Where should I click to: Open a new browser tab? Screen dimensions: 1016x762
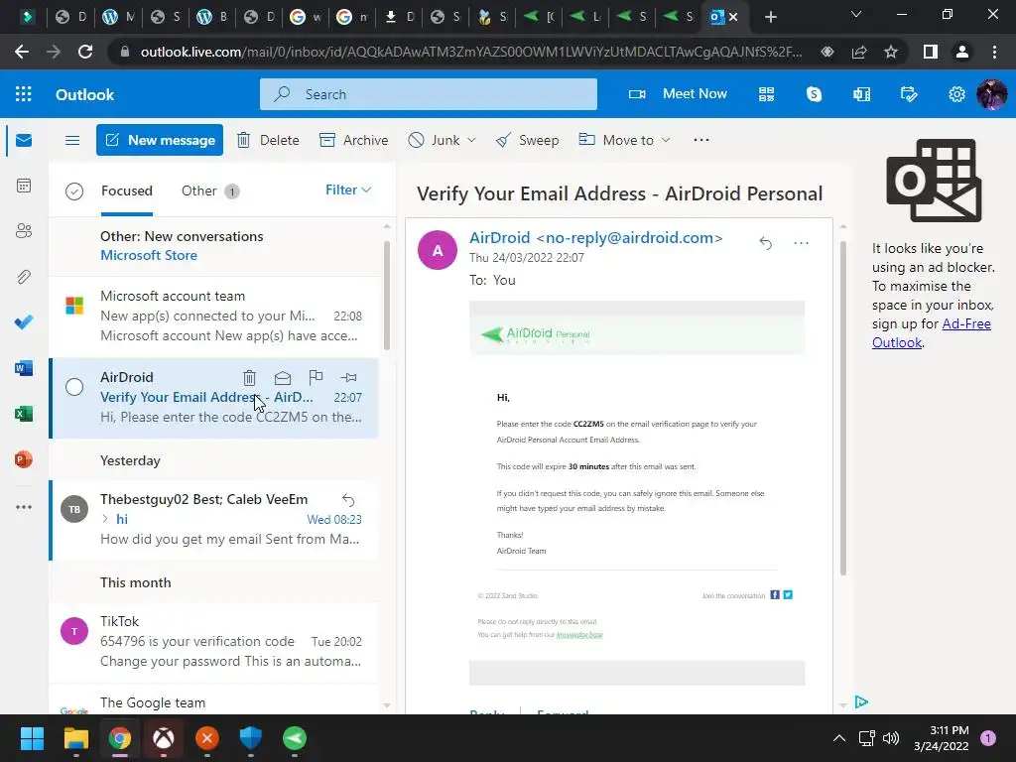point(770,17)
